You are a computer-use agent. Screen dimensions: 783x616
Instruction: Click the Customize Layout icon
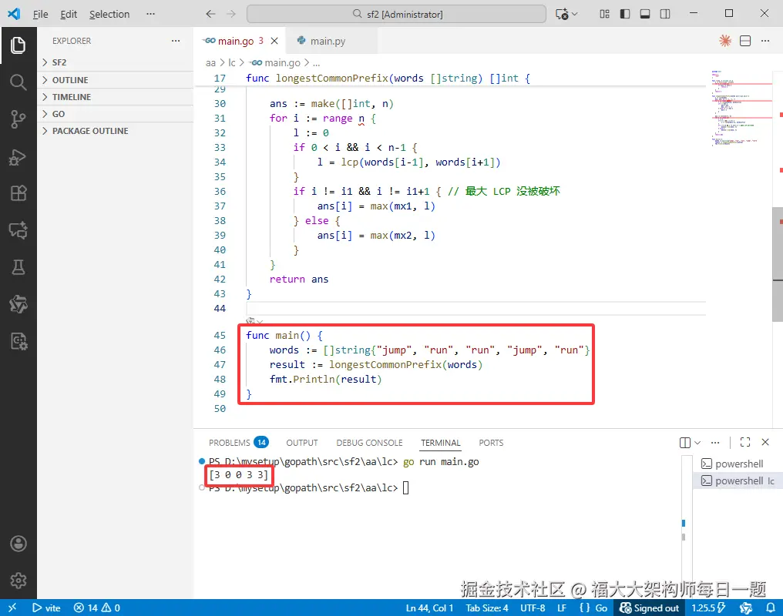[604, 14]
